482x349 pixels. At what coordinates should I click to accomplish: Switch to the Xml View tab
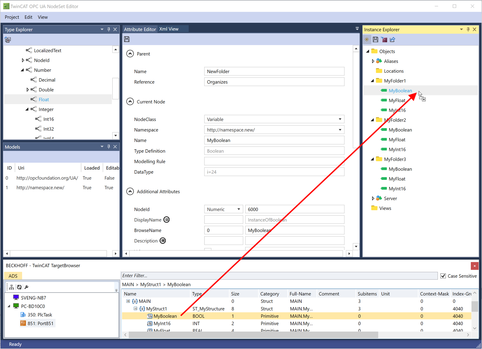pos(169,29)
